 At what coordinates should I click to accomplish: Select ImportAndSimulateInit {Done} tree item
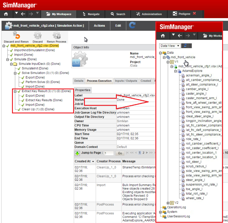click(x=35, y=50)
